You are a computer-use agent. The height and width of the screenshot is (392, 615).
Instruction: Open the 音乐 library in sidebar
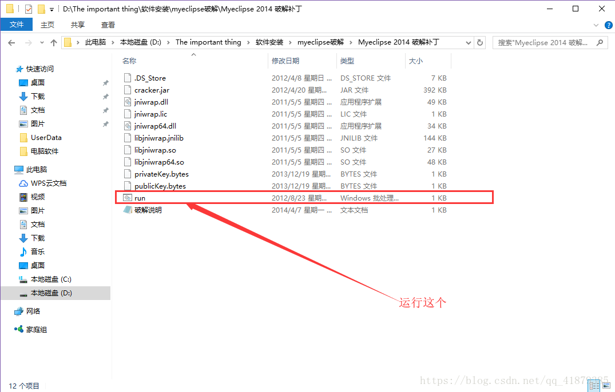coord(37,252)
